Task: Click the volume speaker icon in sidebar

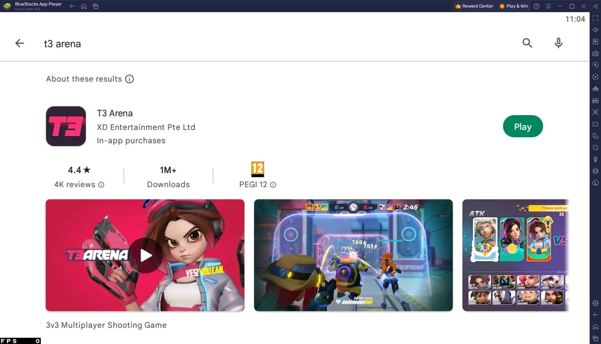Action: [x=595, y=30]
